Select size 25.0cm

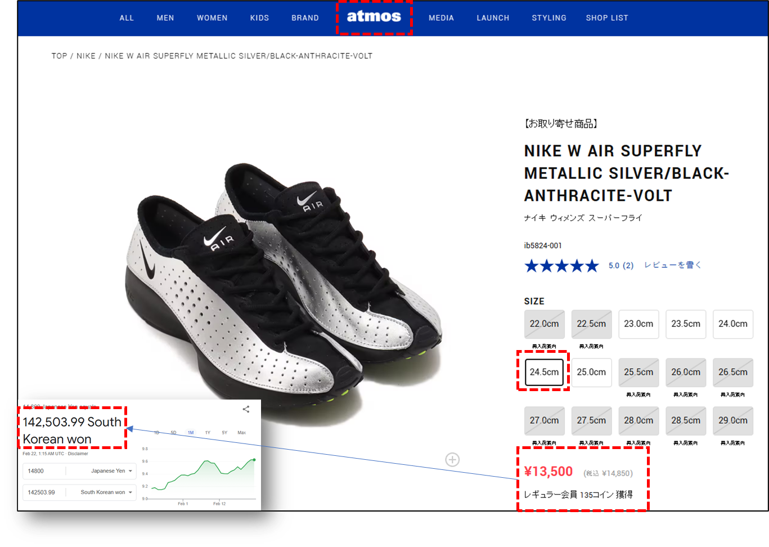[592, 373]
